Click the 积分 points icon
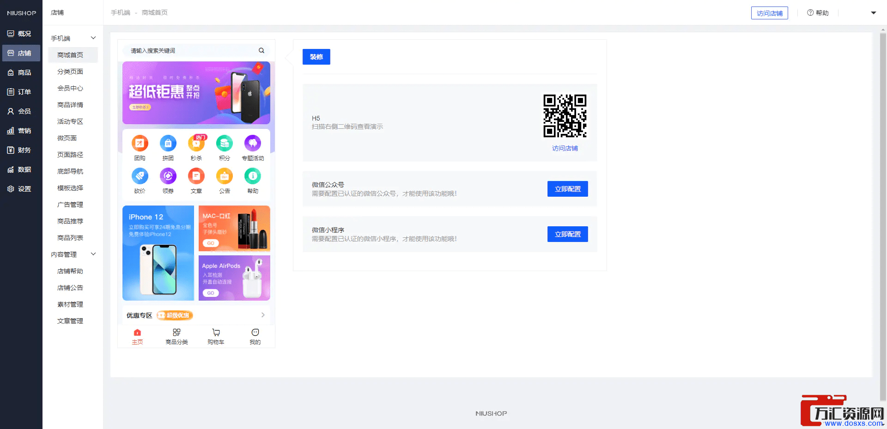 coord(225,144)
